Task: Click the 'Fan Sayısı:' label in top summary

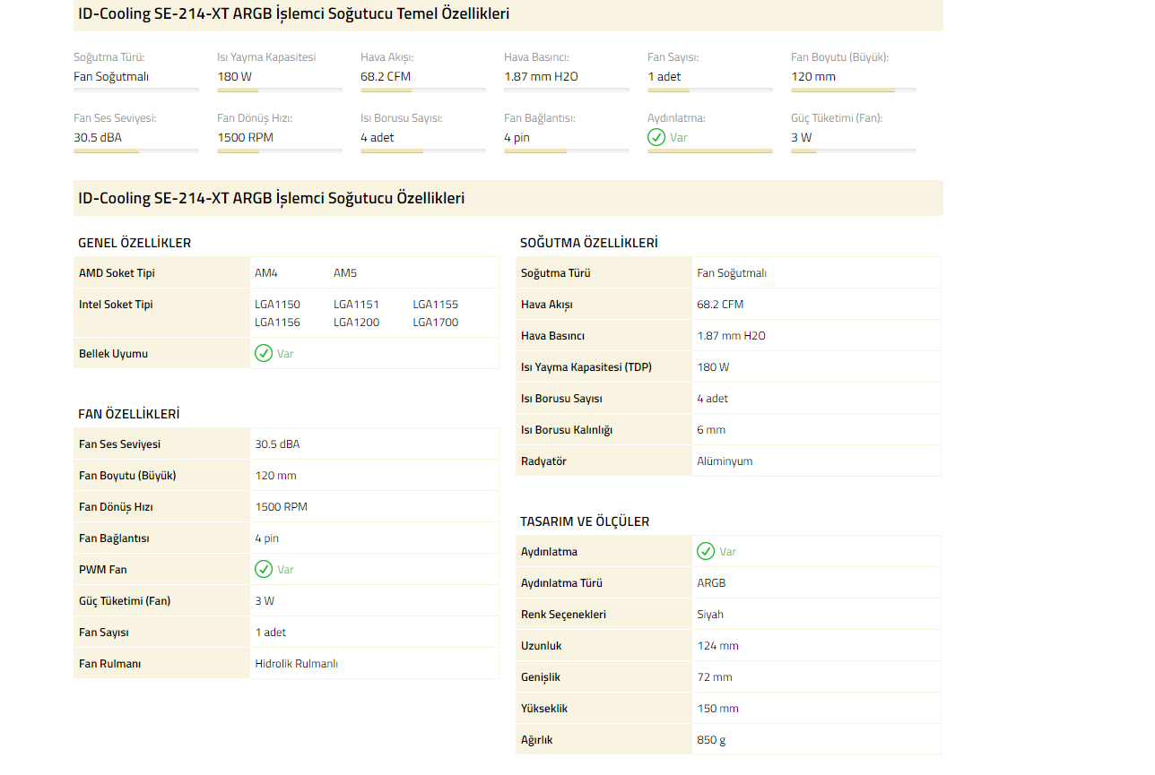Action: (x=673, y=56)
